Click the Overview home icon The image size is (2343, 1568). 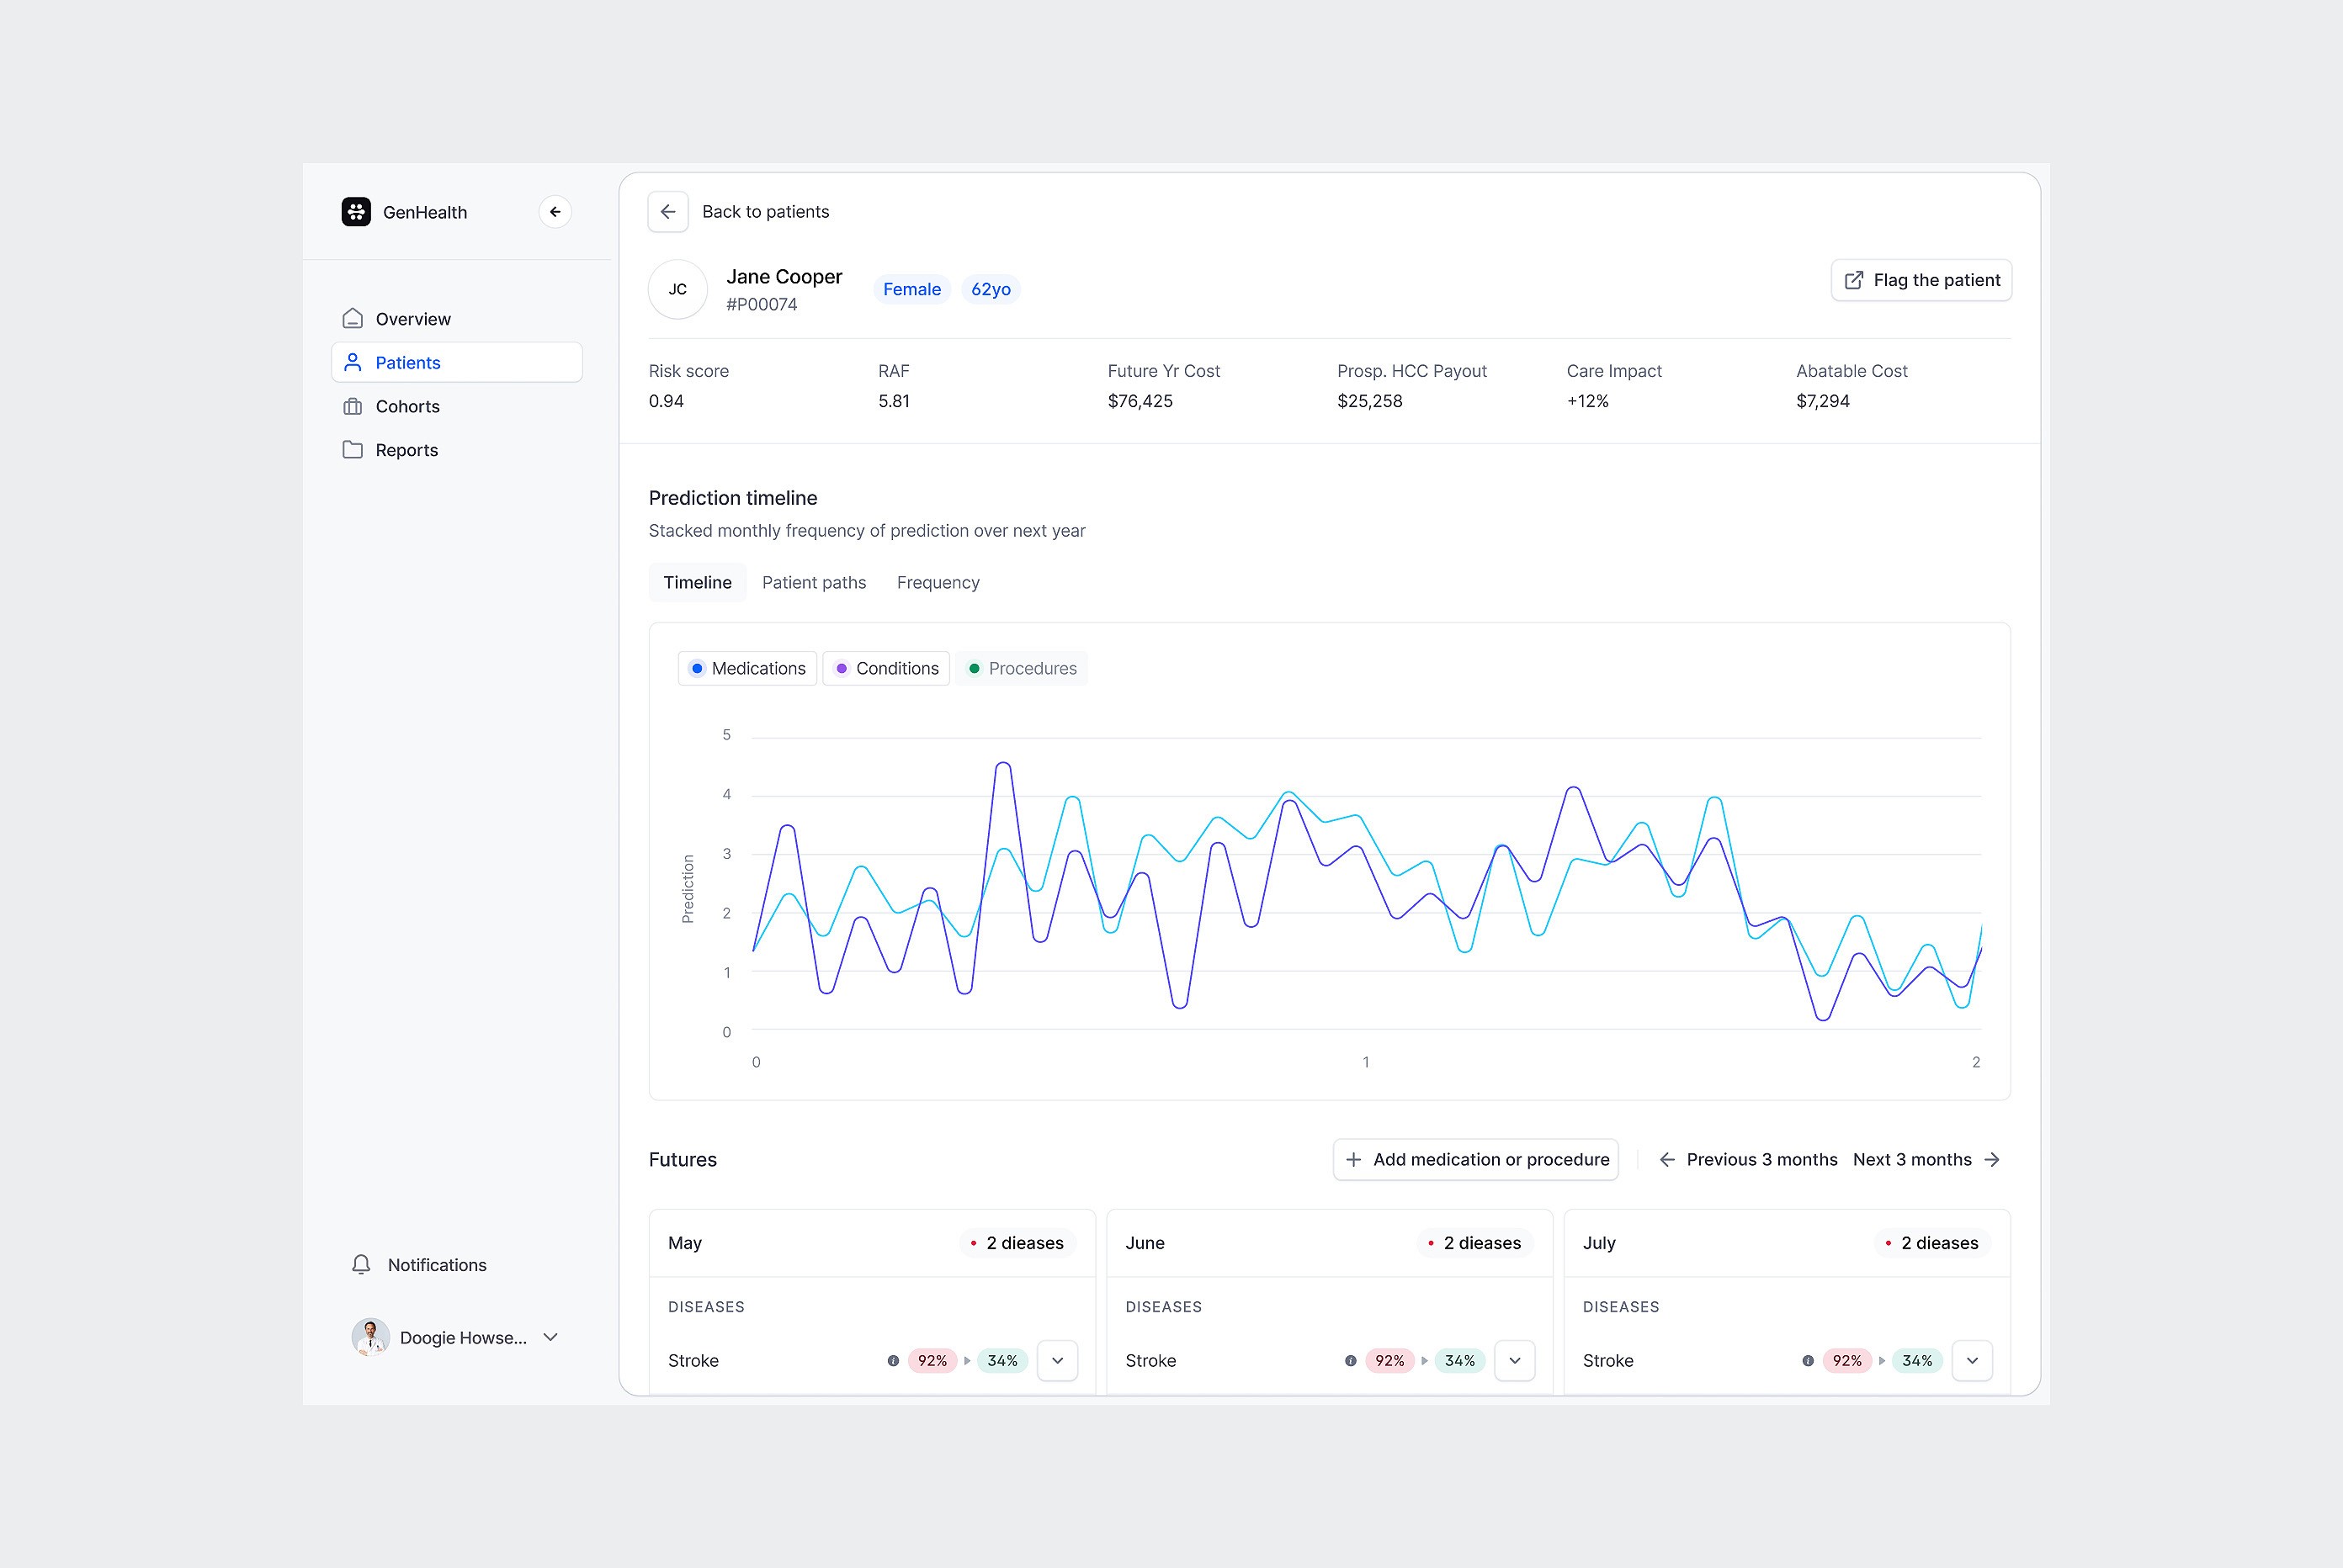tap(352, 319)
